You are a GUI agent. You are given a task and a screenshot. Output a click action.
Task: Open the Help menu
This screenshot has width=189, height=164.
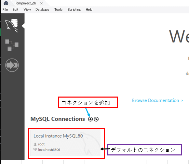tap(89, 10)
